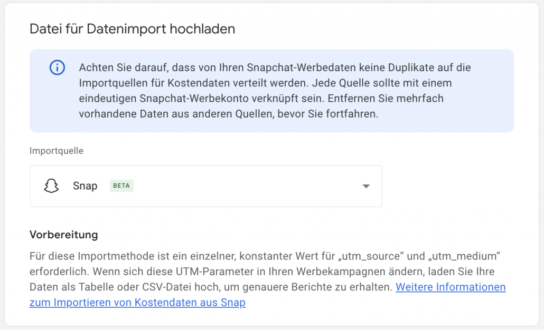
Task: Click banner line starting 'Achten Sie darauf'
Action: click(275, 67)
